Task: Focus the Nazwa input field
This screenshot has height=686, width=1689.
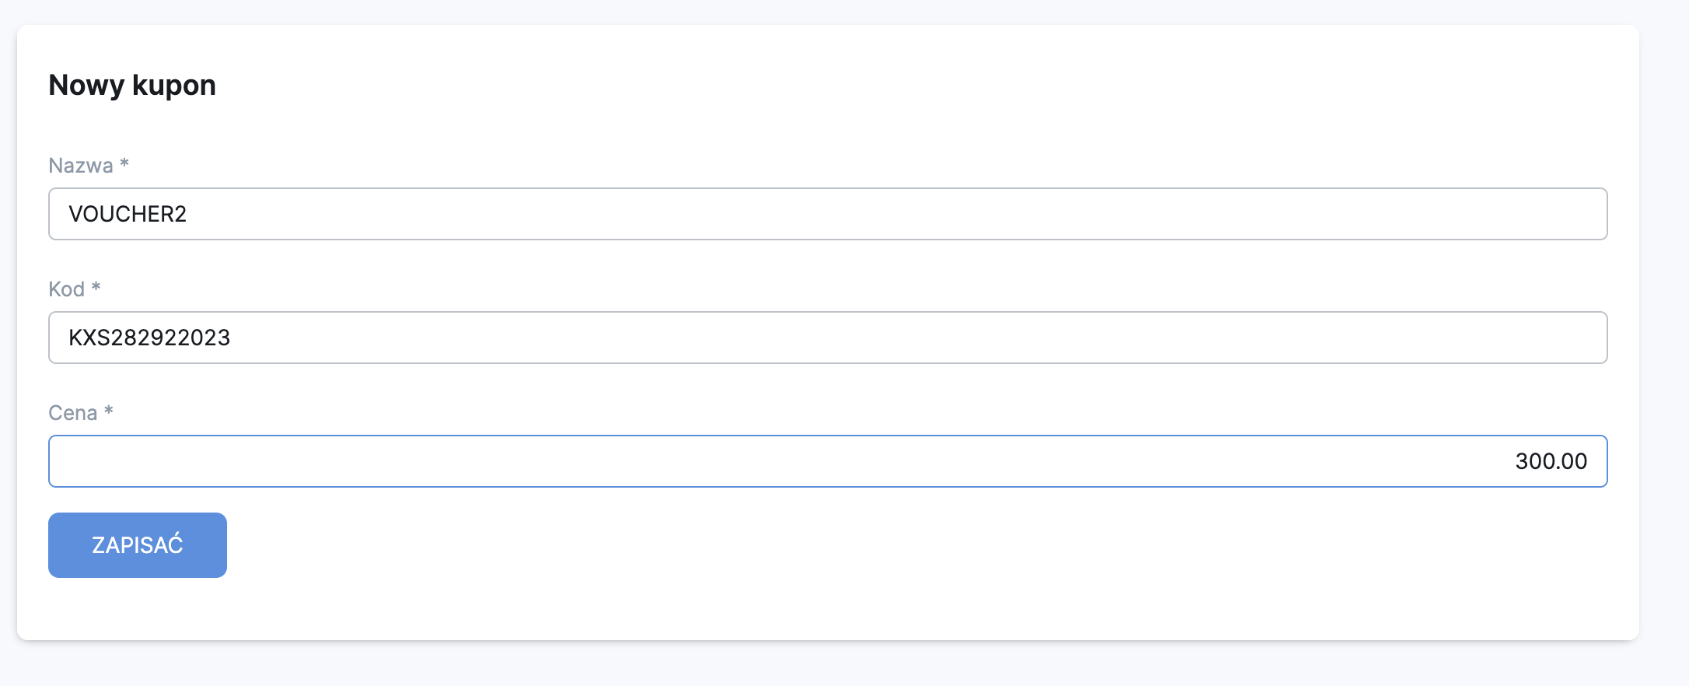Action: (x=827, y=214)
